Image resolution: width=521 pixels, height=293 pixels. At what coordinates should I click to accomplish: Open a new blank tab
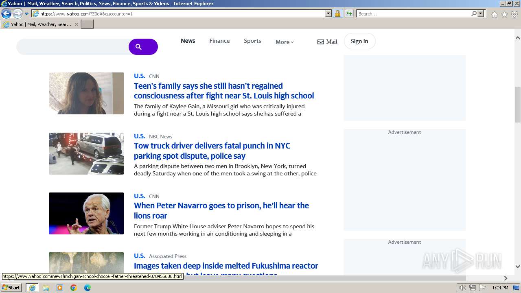tap(88, 24)
